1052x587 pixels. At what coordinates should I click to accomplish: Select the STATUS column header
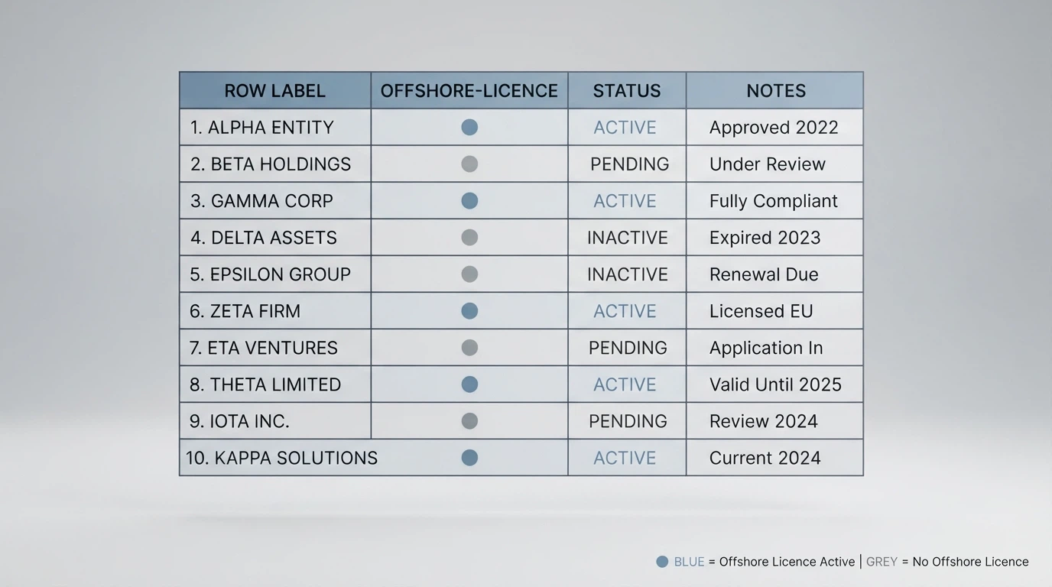tap(627, 90)
